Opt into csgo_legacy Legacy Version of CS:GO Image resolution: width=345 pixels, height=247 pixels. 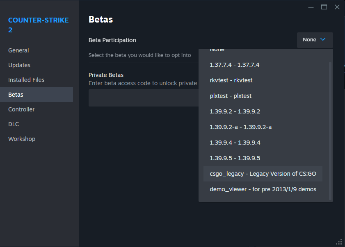coord(263,174)
